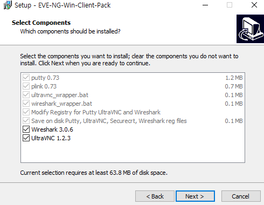Click the 'Setup - EVE-NG-Win-Client-Pack' title text
Image resolution: width=264 pixels, height=205 pixels.
pyautogui.click(x=62, y=5)
